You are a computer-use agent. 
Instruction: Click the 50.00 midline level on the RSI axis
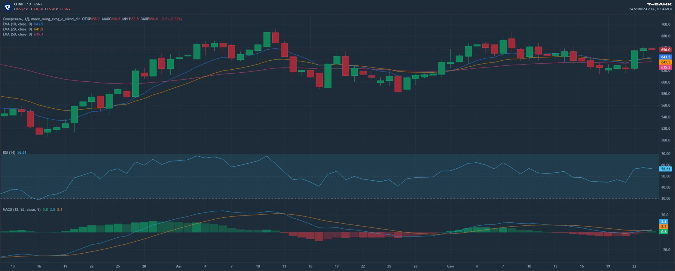pyautogui.click(x=666, y=176)
